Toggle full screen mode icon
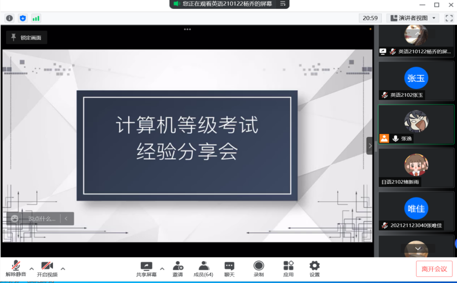457x283 pixels. [448, 18]
